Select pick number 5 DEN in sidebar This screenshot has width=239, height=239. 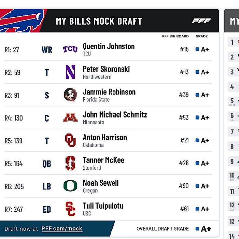(232, 102)
